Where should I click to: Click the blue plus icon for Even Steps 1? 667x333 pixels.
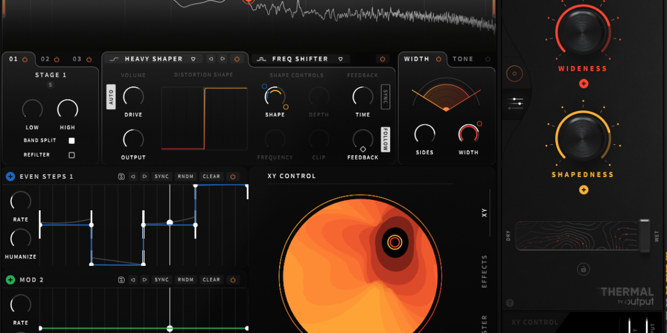coord(11,176)
